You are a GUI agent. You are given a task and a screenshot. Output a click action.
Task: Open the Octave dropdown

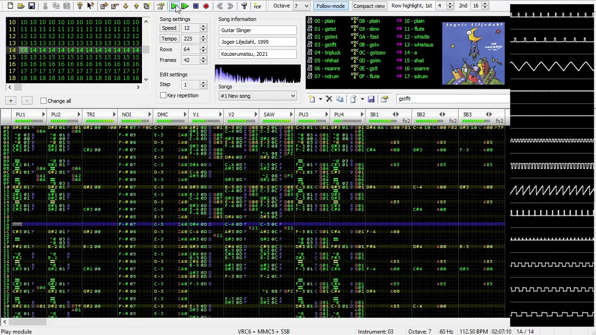(x=301, y=6)
